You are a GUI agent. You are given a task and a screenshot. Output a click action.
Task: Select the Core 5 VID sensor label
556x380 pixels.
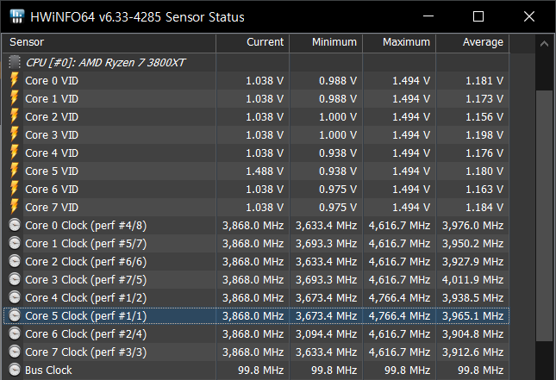[x=52, y=171]
